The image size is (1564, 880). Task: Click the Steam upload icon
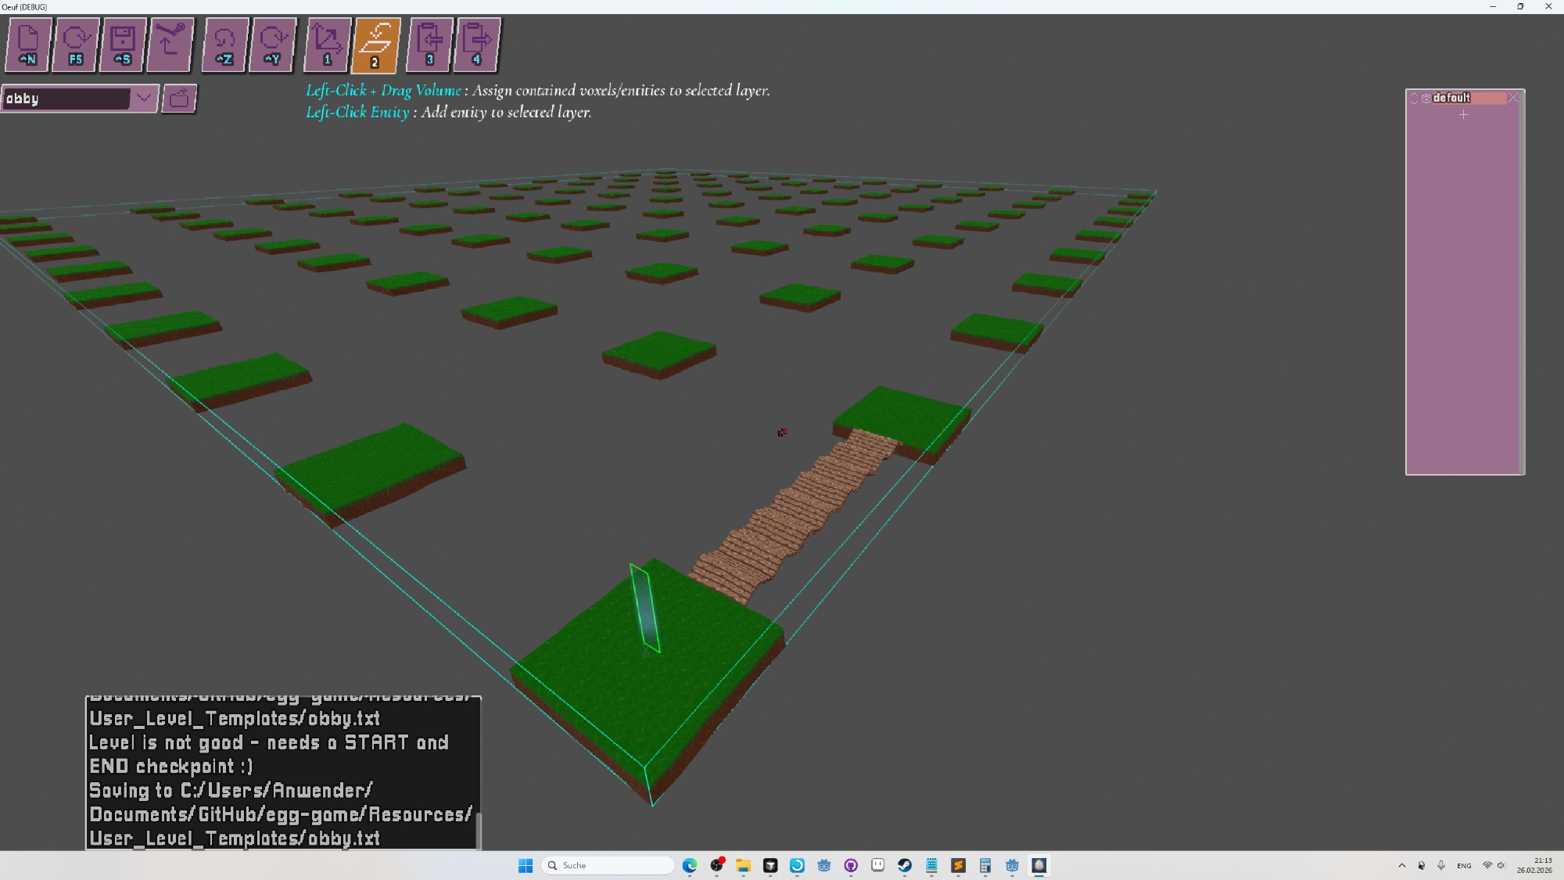(x=170, y=45)
